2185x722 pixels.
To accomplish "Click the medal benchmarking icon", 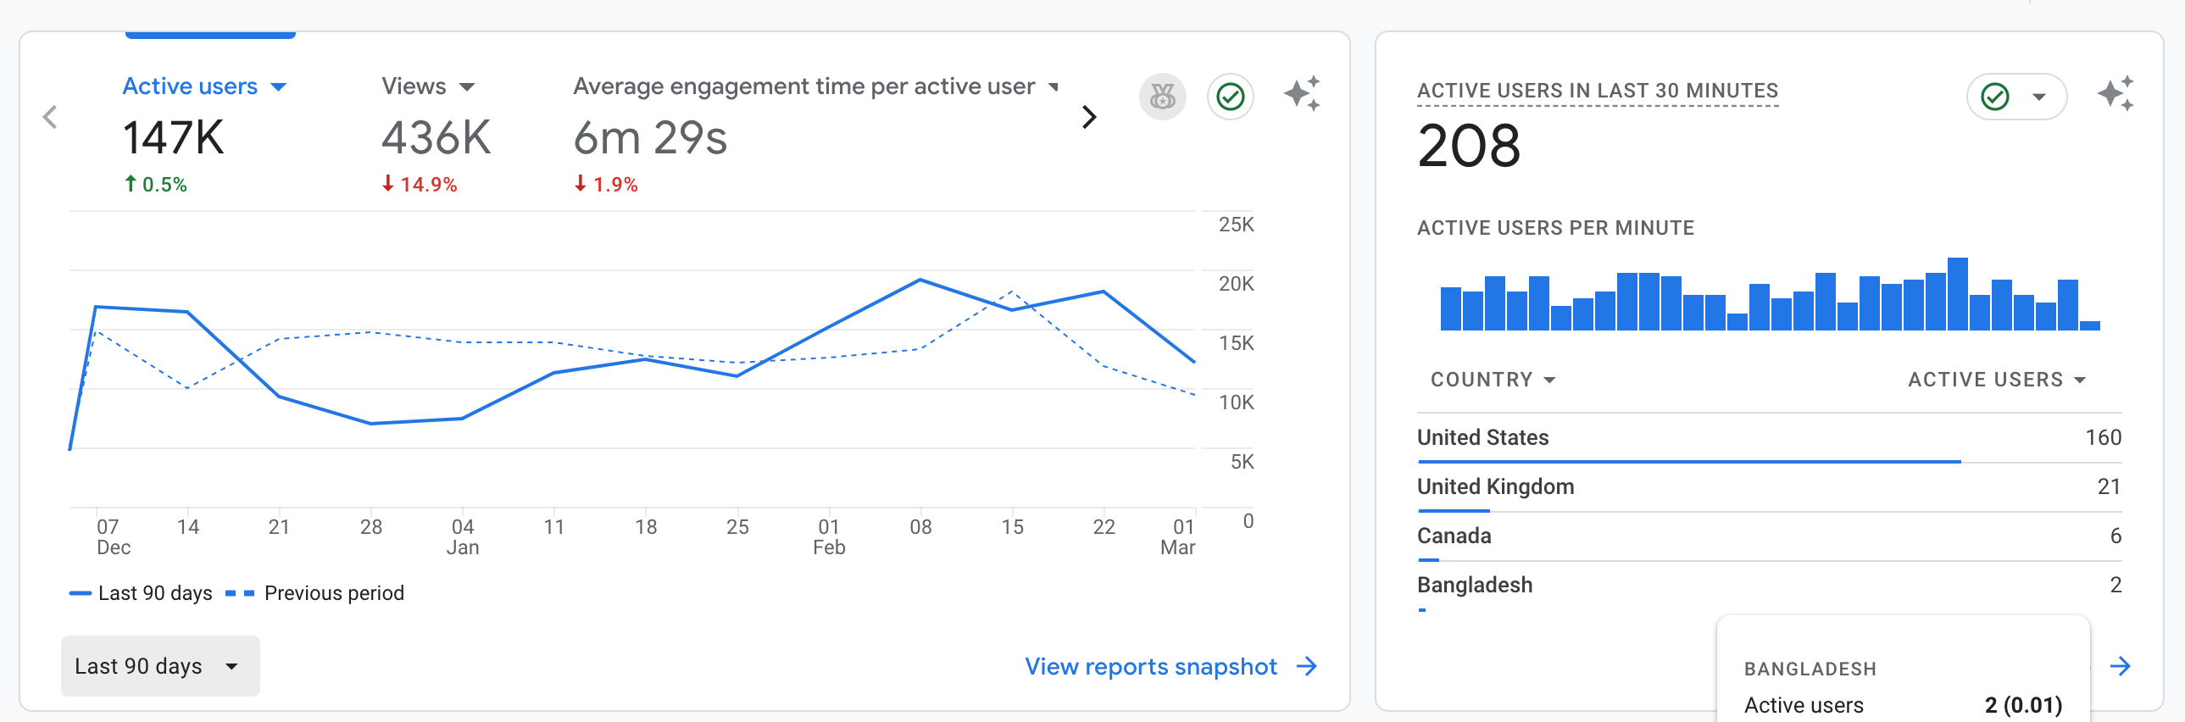I will 1161,97.
